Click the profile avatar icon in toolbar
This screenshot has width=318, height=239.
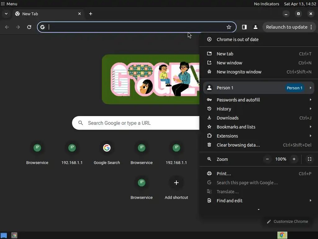pyautogui.click(x=256, y=27)
